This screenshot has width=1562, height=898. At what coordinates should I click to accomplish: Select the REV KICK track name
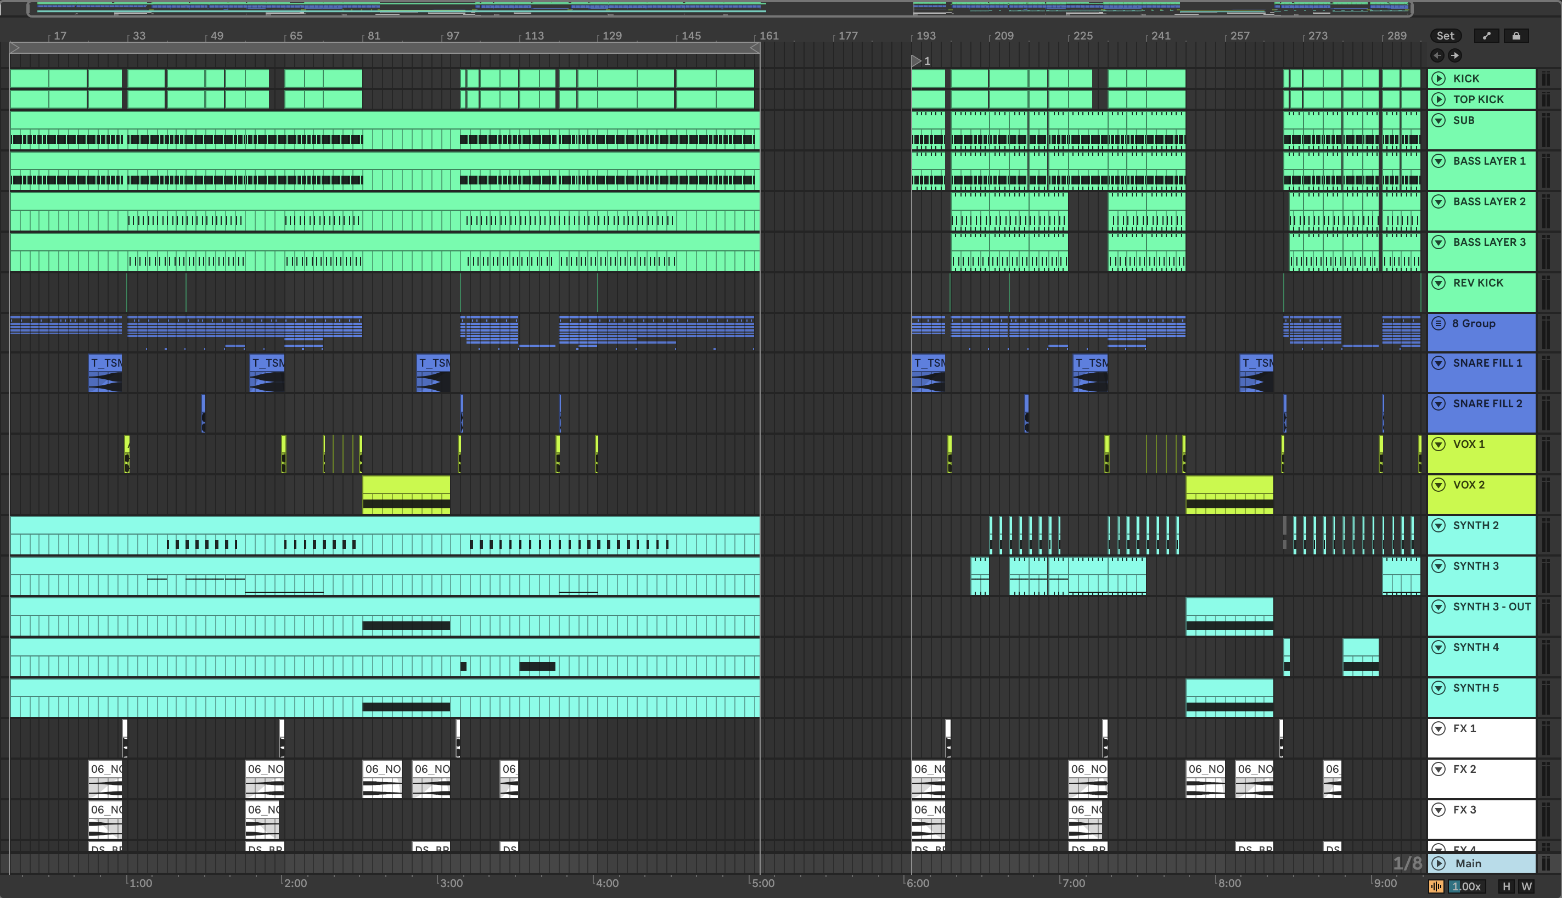click(1478, 283)
